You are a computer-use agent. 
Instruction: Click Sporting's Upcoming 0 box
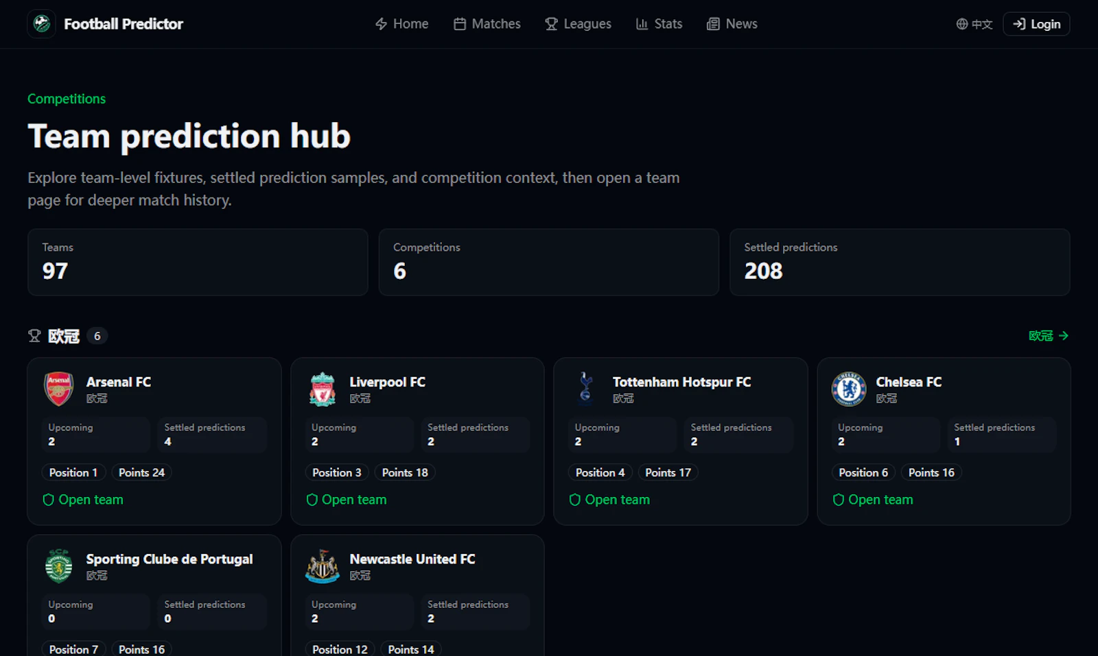[96, 611]
